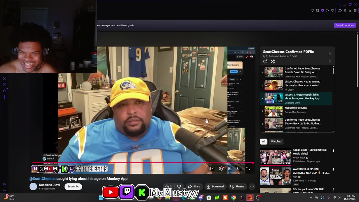This screenshot has height=202, width=359.
Task: Toggle theater mode on the player
Action: coord(230,169)
